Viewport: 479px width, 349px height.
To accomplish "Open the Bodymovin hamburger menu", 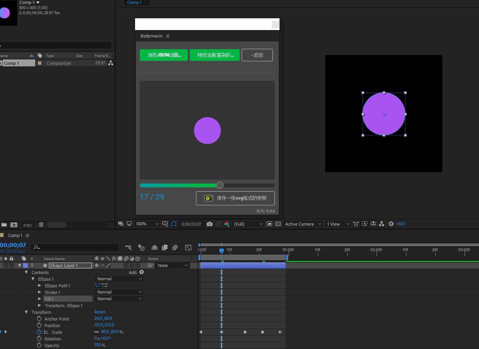I will [167, 36].
